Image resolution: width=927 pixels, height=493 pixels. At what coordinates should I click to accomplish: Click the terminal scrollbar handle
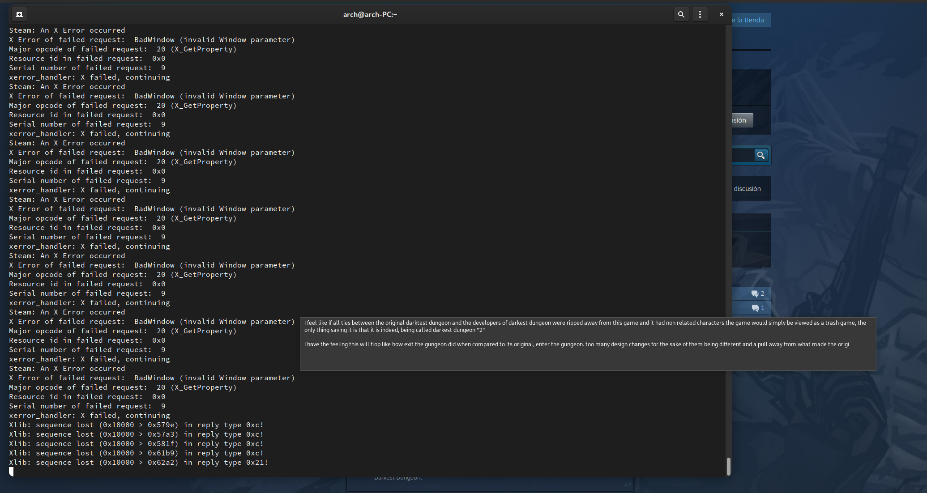(x=729, y=465)
